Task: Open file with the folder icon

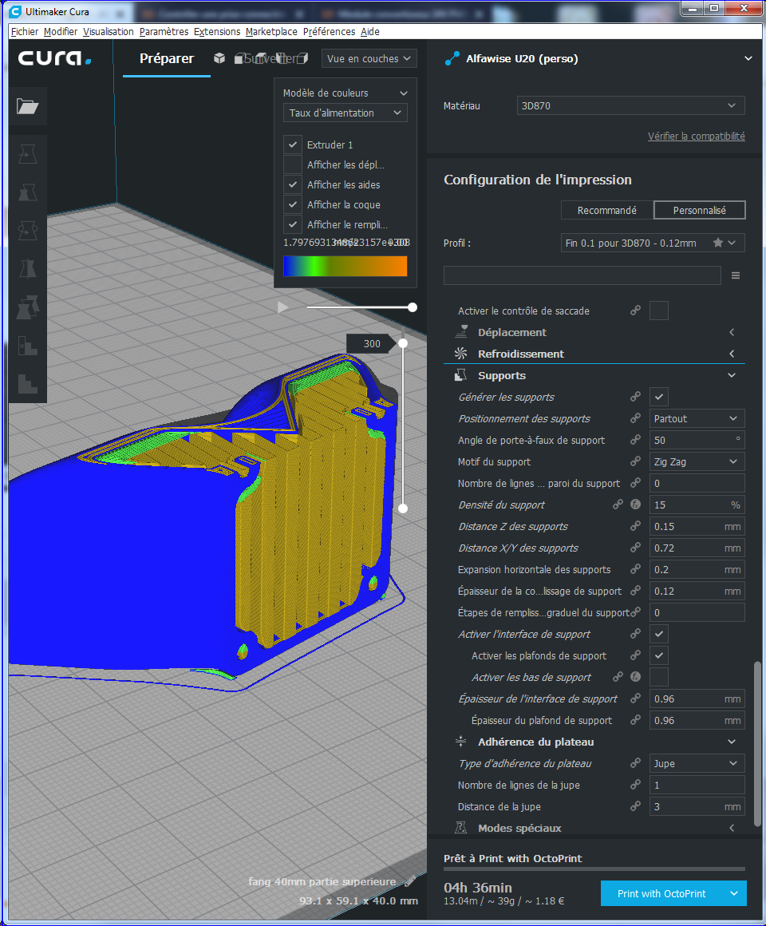Action: pos(28,106)
